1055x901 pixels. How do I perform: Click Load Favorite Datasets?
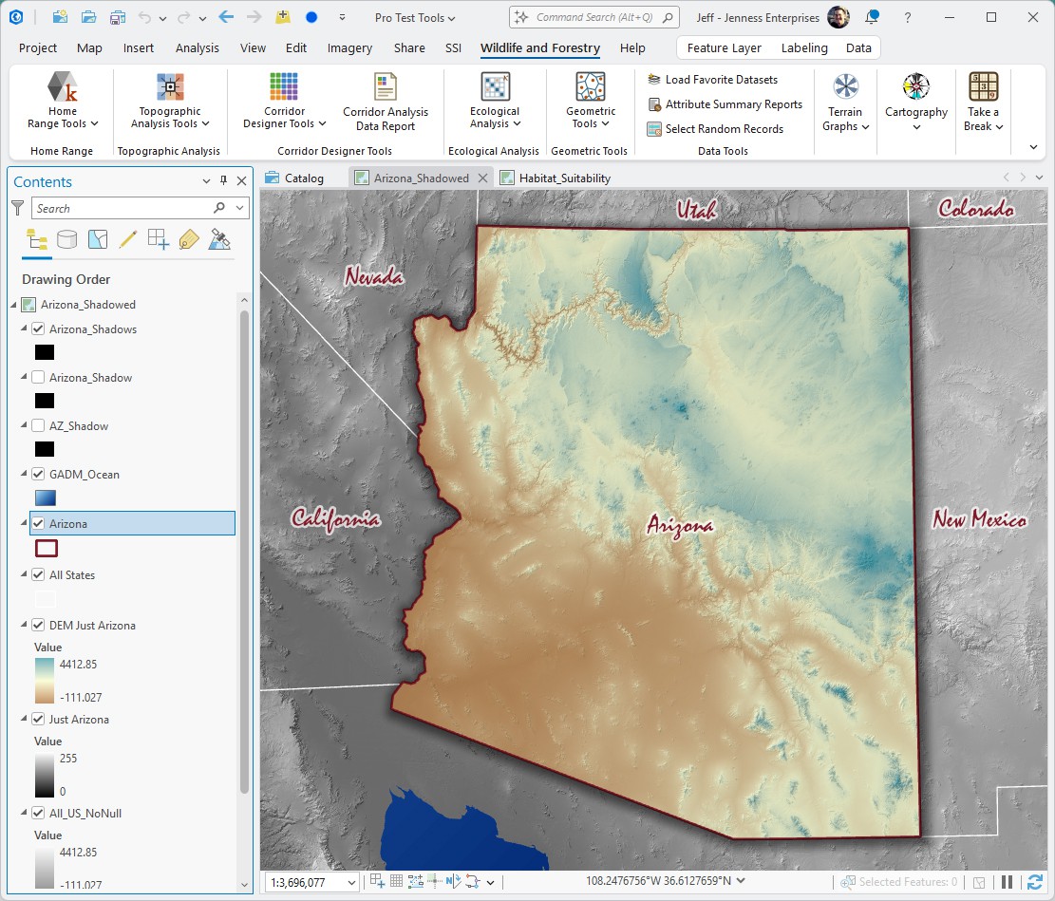tap(712, 80)
